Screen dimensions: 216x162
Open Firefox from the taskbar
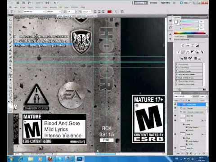[x=50, y=159]
